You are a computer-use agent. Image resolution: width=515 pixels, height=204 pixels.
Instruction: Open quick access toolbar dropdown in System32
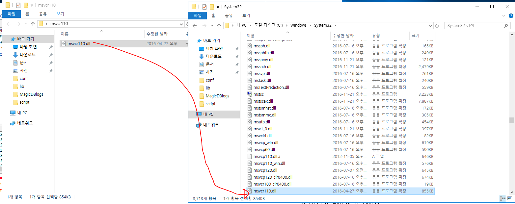click(x=218, y=7)
